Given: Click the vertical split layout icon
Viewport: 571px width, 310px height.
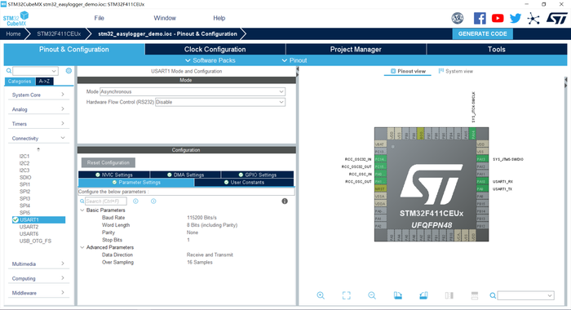Looking at the screenshot, I should pyautogui.click(x=449, y=295).
